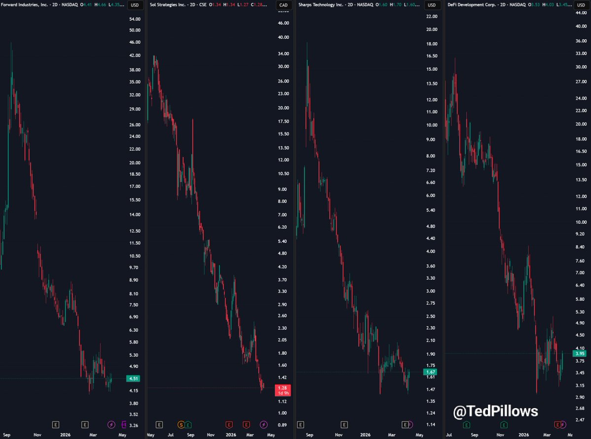Viewport: 591px width, 439px height.
Task: Open the USD currency selector on DeFi Development chart
Action: [x=581, y=5]
